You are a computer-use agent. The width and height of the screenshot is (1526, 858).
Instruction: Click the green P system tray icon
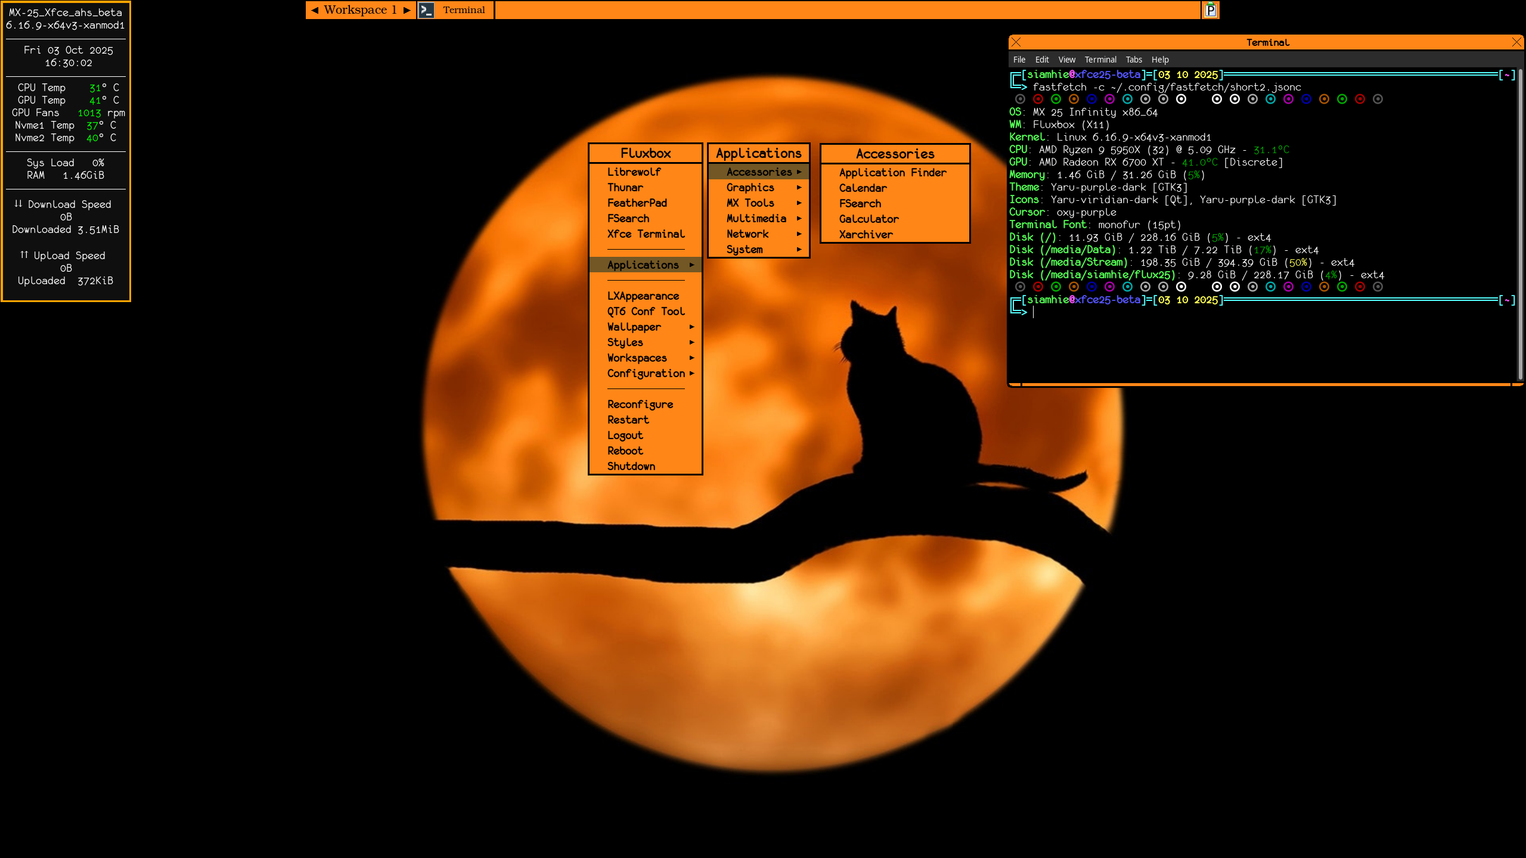pyautogui.click(x=1211, y=10)
